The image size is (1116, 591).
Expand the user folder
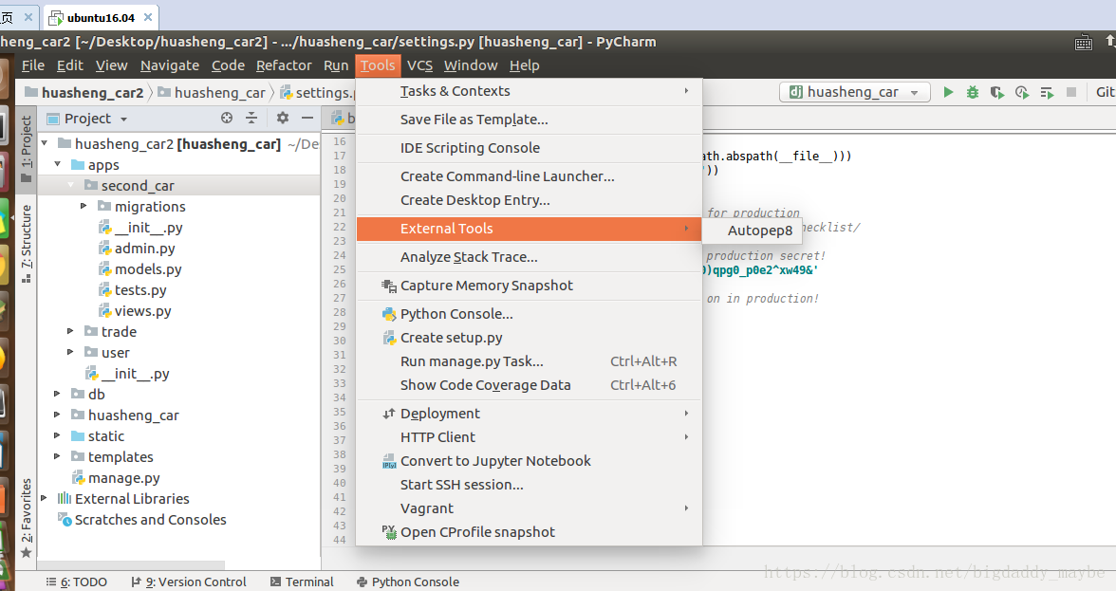(70, 352)
